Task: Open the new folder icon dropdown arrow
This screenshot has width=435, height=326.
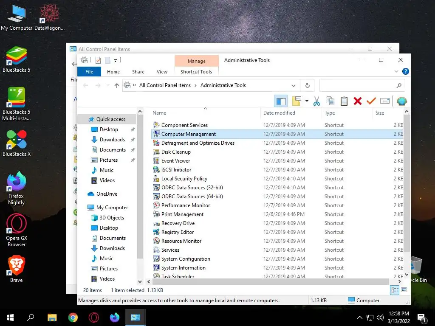Action: (307, 101)
